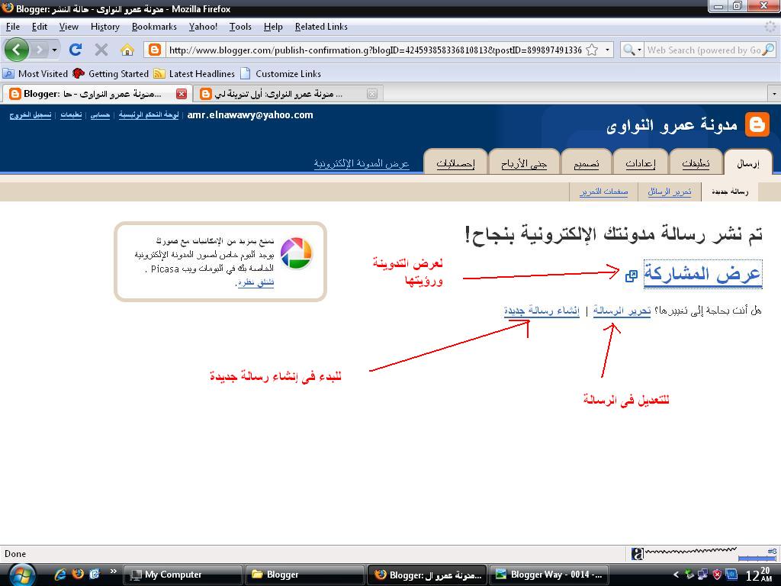Click the Safely Remove Hardware tray icon

click(x=689, y=575)
